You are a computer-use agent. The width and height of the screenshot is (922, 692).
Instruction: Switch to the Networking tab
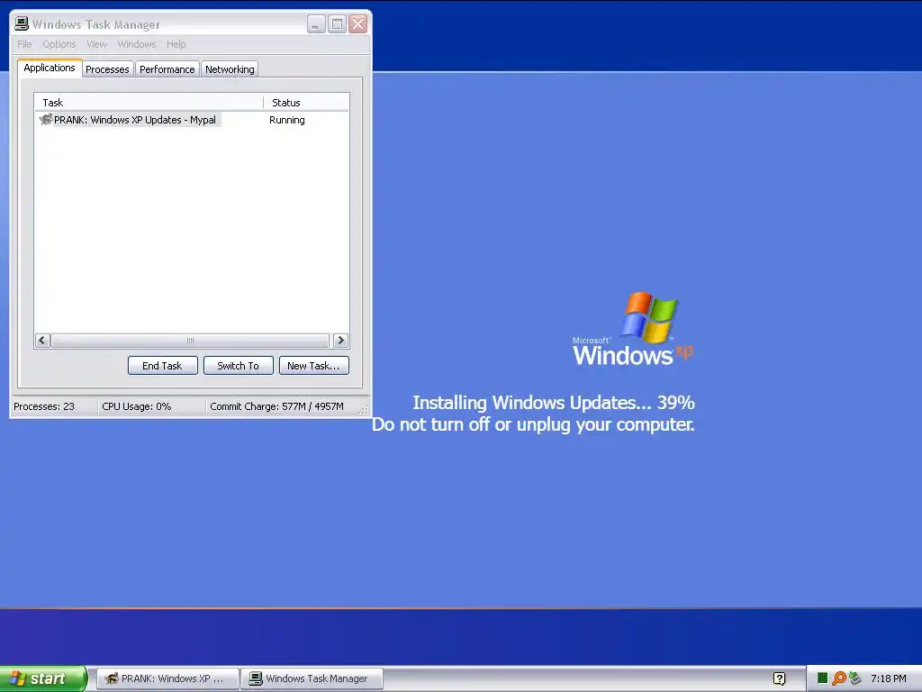click(x=230, y=69)
